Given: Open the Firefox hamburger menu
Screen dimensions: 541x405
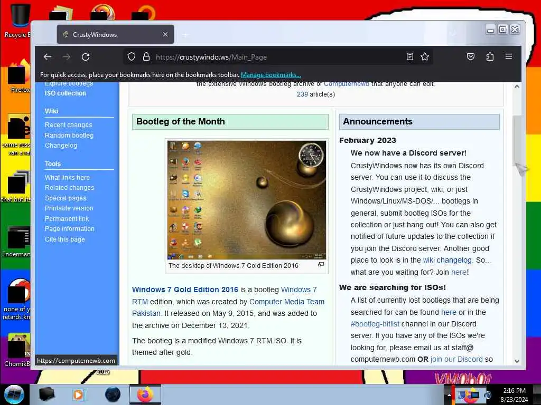Looking at the screenshot, I should click(509, 56).
